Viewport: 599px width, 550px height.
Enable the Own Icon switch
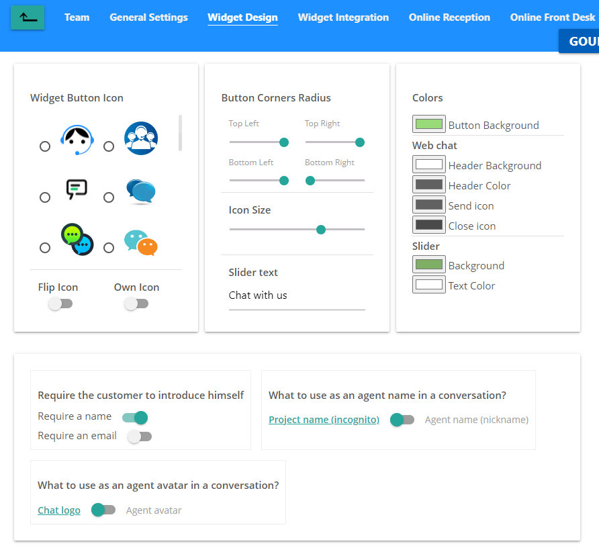(x=136, y=304)
